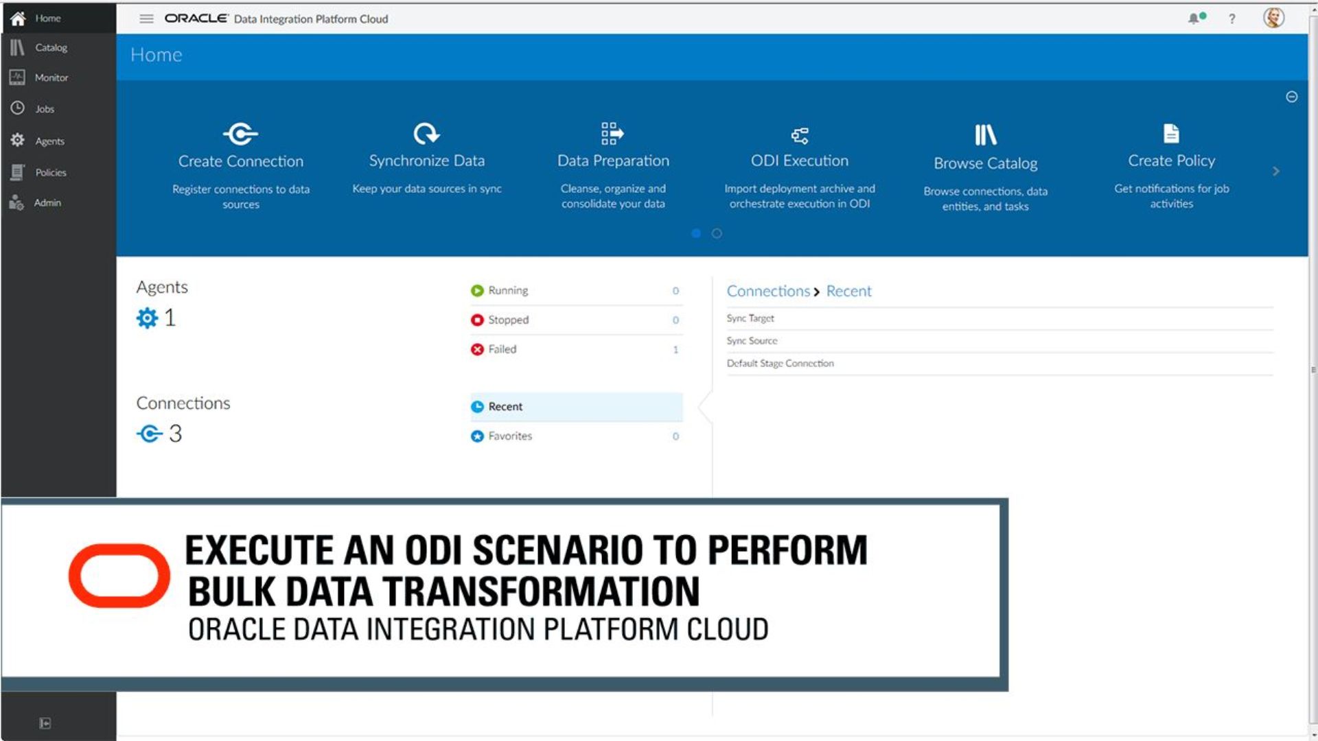Image resolution: width=1318 pixels, height=741 pixels.
Task: Open the Catalog sidebar item
Action: tap(51, 47)
